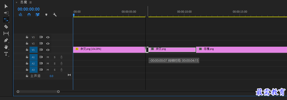Image resolution: width=287 pixels, height=100 pixels.
Task: Select the Type tool
Action: point(6,54)
